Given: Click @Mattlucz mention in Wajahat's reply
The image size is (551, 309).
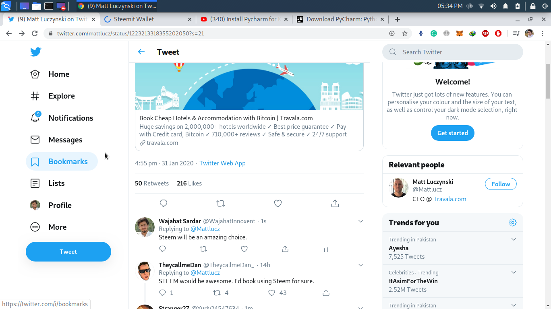Looking at the screenshot, I should (205, 229).
